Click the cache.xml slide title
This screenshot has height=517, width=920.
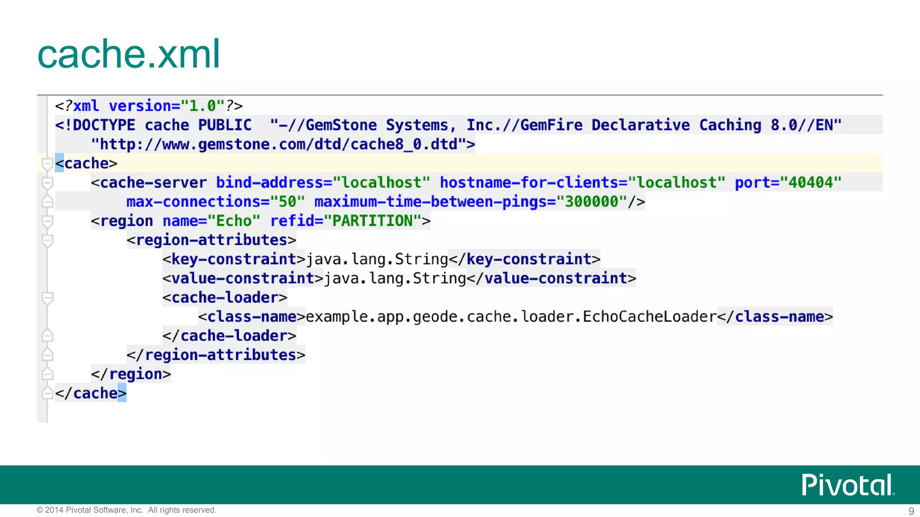tap(128, 54)
